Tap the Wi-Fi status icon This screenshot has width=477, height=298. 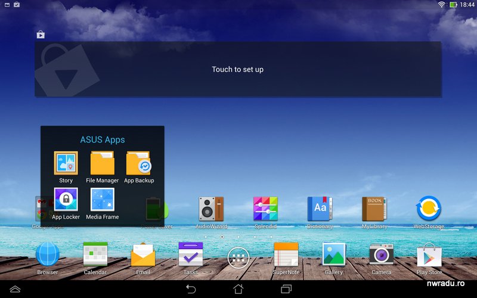441,4
